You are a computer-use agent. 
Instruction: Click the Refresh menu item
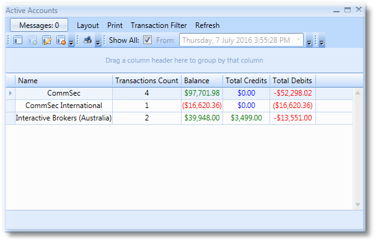[208, 25]
